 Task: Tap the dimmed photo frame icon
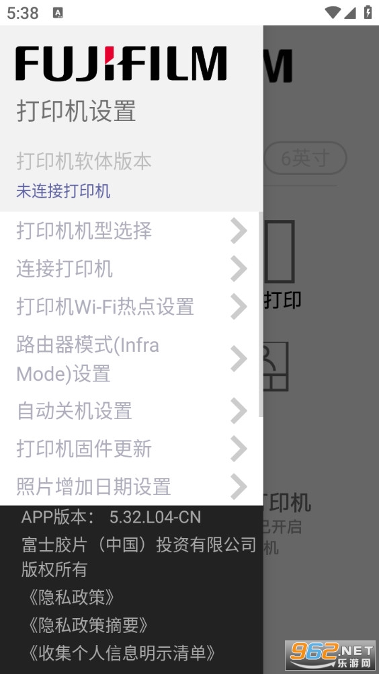(276, 366)
